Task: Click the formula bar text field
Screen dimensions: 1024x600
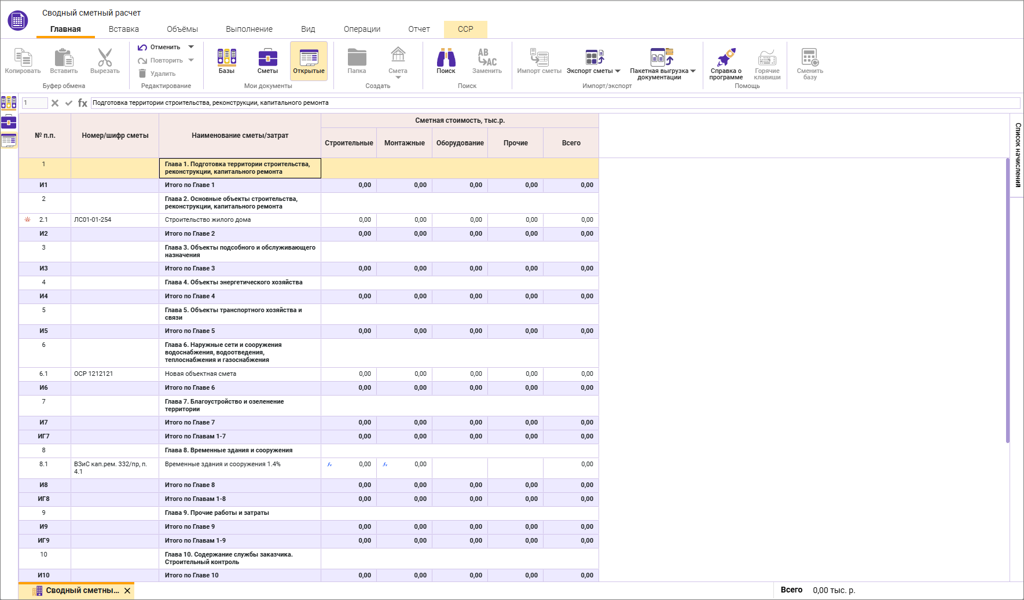Action: pos(555,103)
